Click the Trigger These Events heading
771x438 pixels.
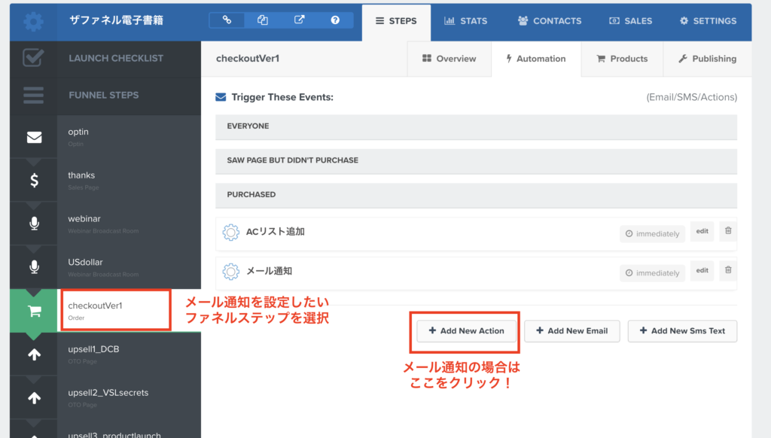pyautogui.click(x=282, y=97)
